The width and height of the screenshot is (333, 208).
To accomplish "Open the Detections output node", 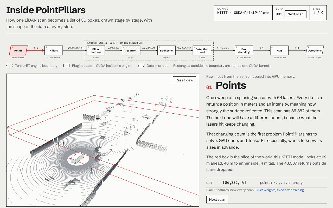I will (315, 50).
